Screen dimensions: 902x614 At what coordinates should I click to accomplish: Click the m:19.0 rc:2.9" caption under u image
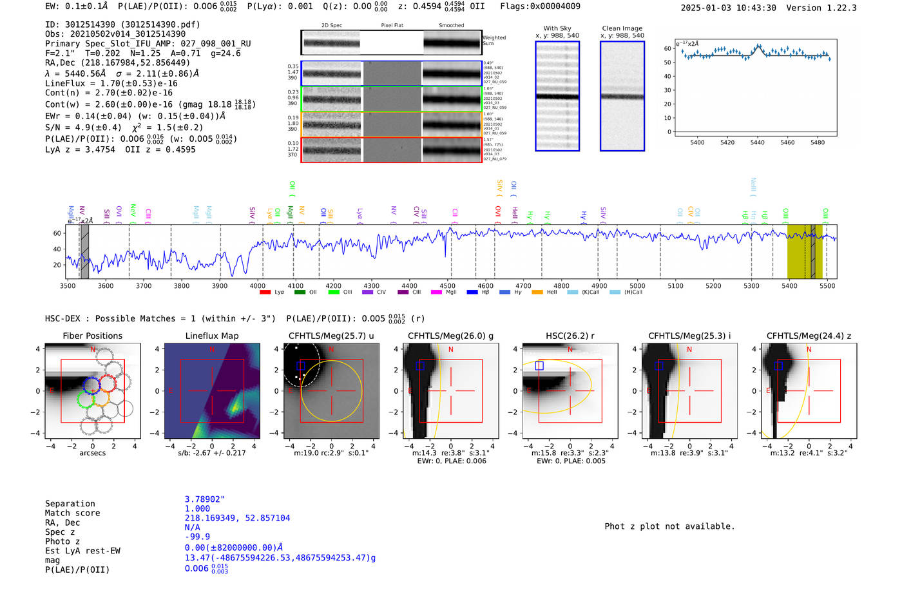coord(331,453)
